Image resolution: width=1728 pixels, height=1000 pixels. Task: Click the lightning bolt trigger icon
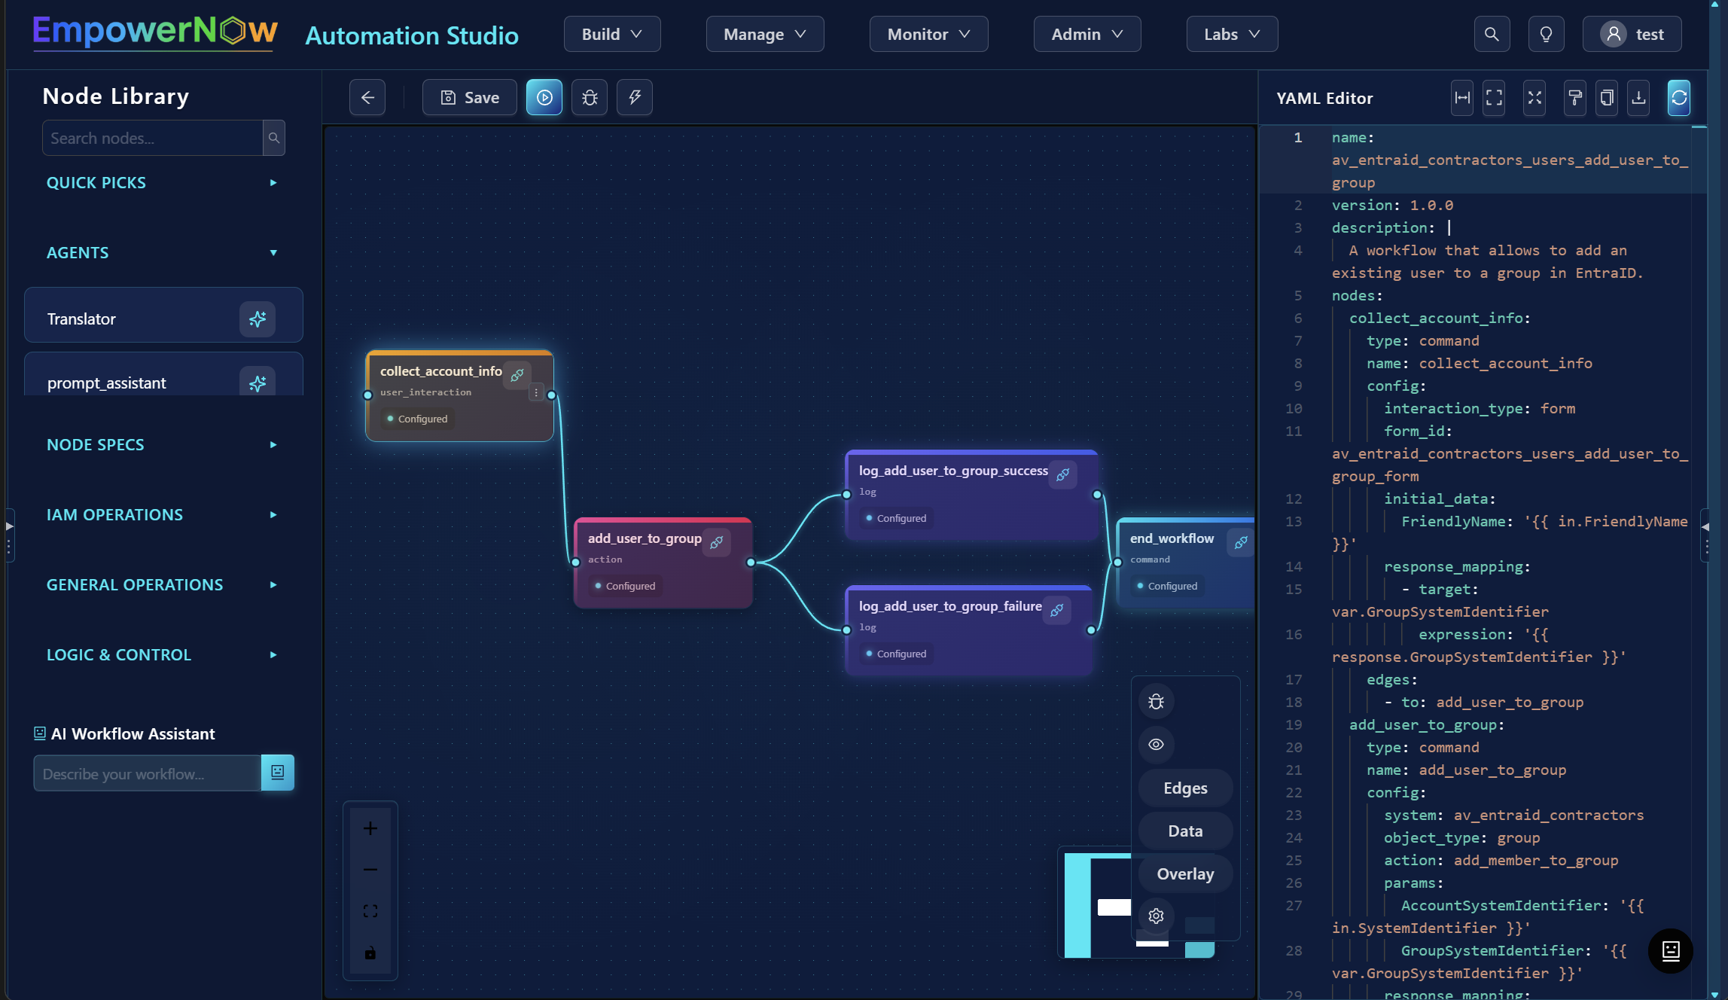coord(635,97)
